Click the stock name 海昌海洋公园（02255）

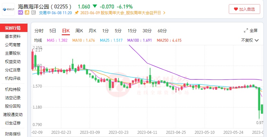pyautogui.click(x=45, y=7)
